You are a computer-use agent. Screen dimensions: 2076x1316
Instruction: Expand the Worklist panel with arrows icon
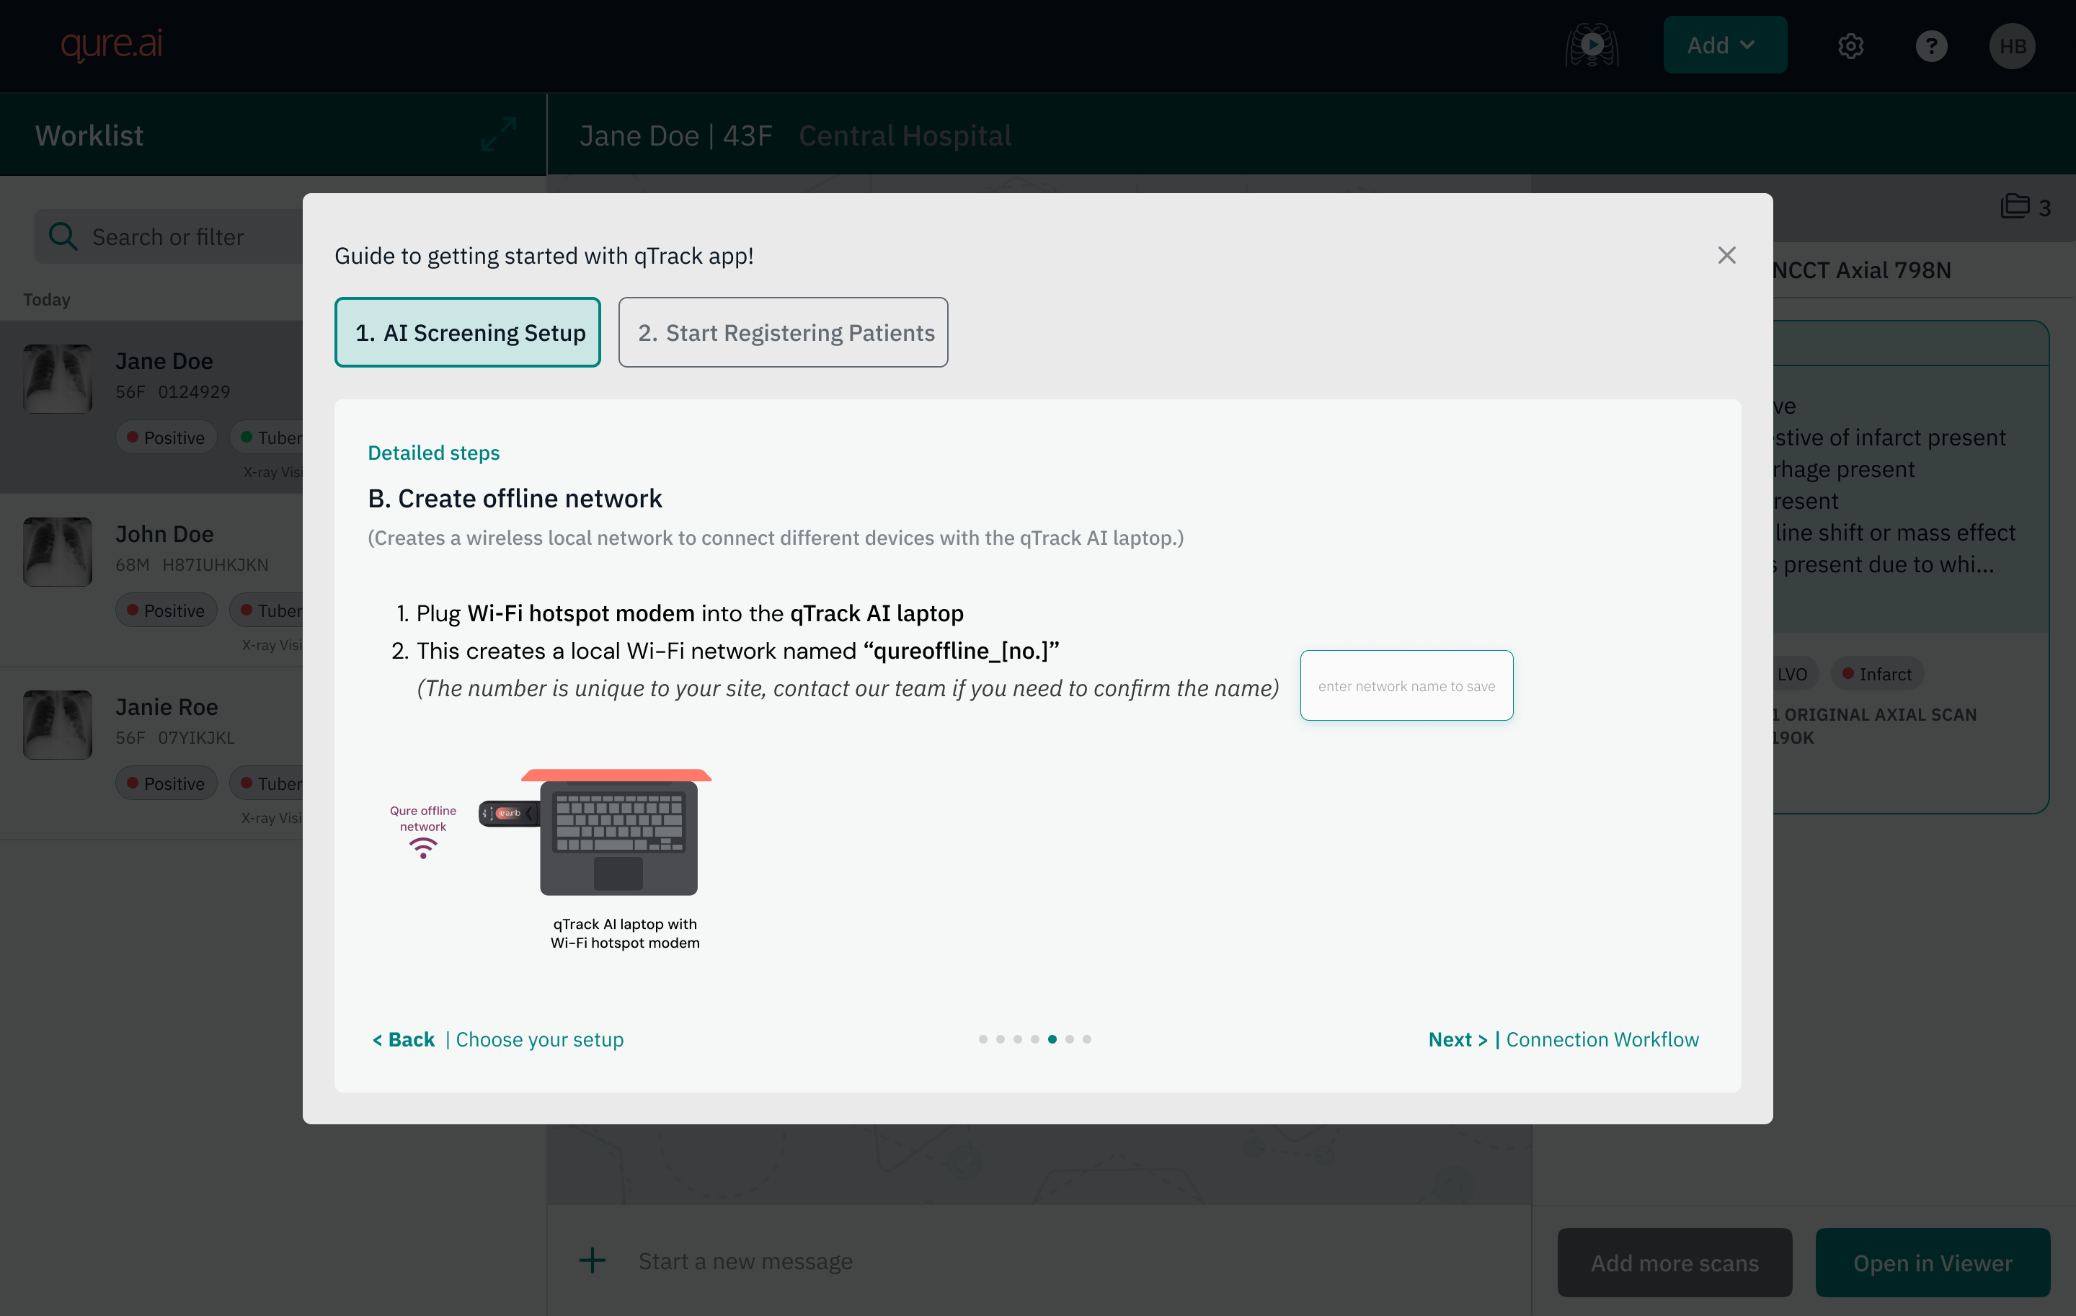click(x=499, y=135)
